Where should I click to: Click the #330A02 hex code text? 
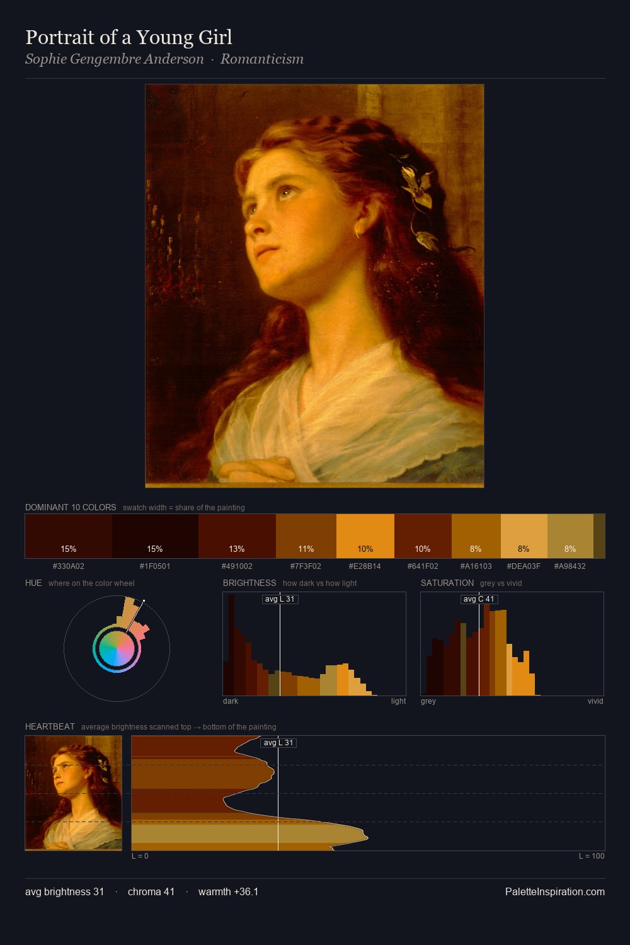pyautogui.click(x=69, y=566)
